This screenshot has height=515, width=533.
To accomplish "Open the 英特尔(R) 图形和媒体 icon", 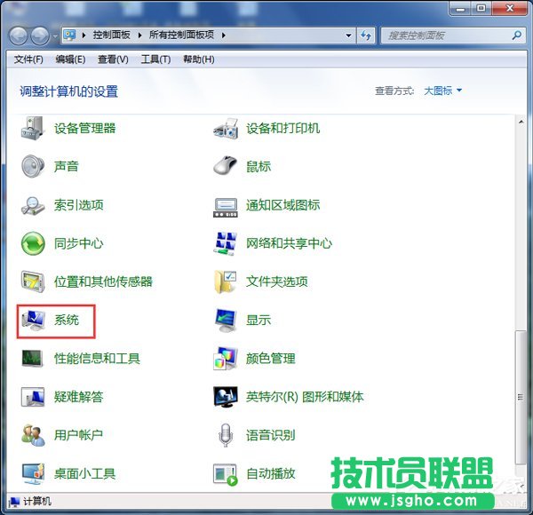I will click(x=226, y=397).
